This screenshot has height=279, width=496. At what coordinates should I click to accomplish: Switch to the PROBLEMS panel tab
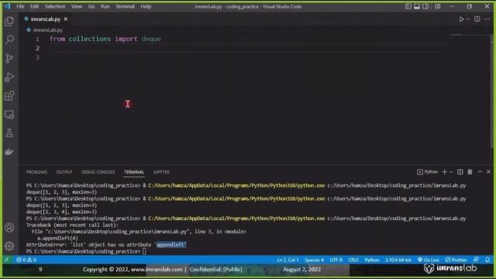pos(36,172)
